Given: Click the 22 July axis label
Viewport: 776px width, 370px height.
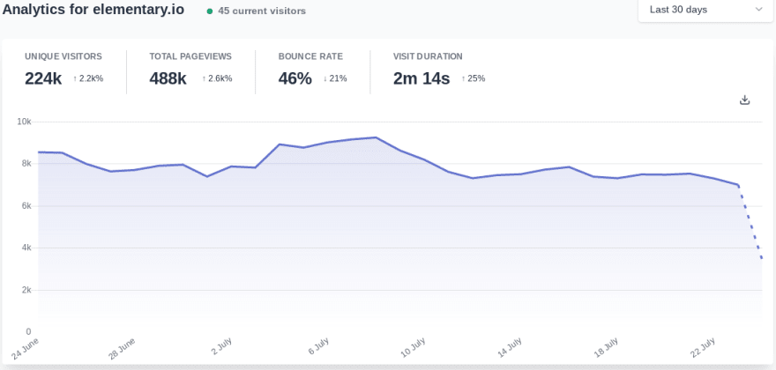Looking at the screenshot, I should pyautogui.click(x=704, y=348).
